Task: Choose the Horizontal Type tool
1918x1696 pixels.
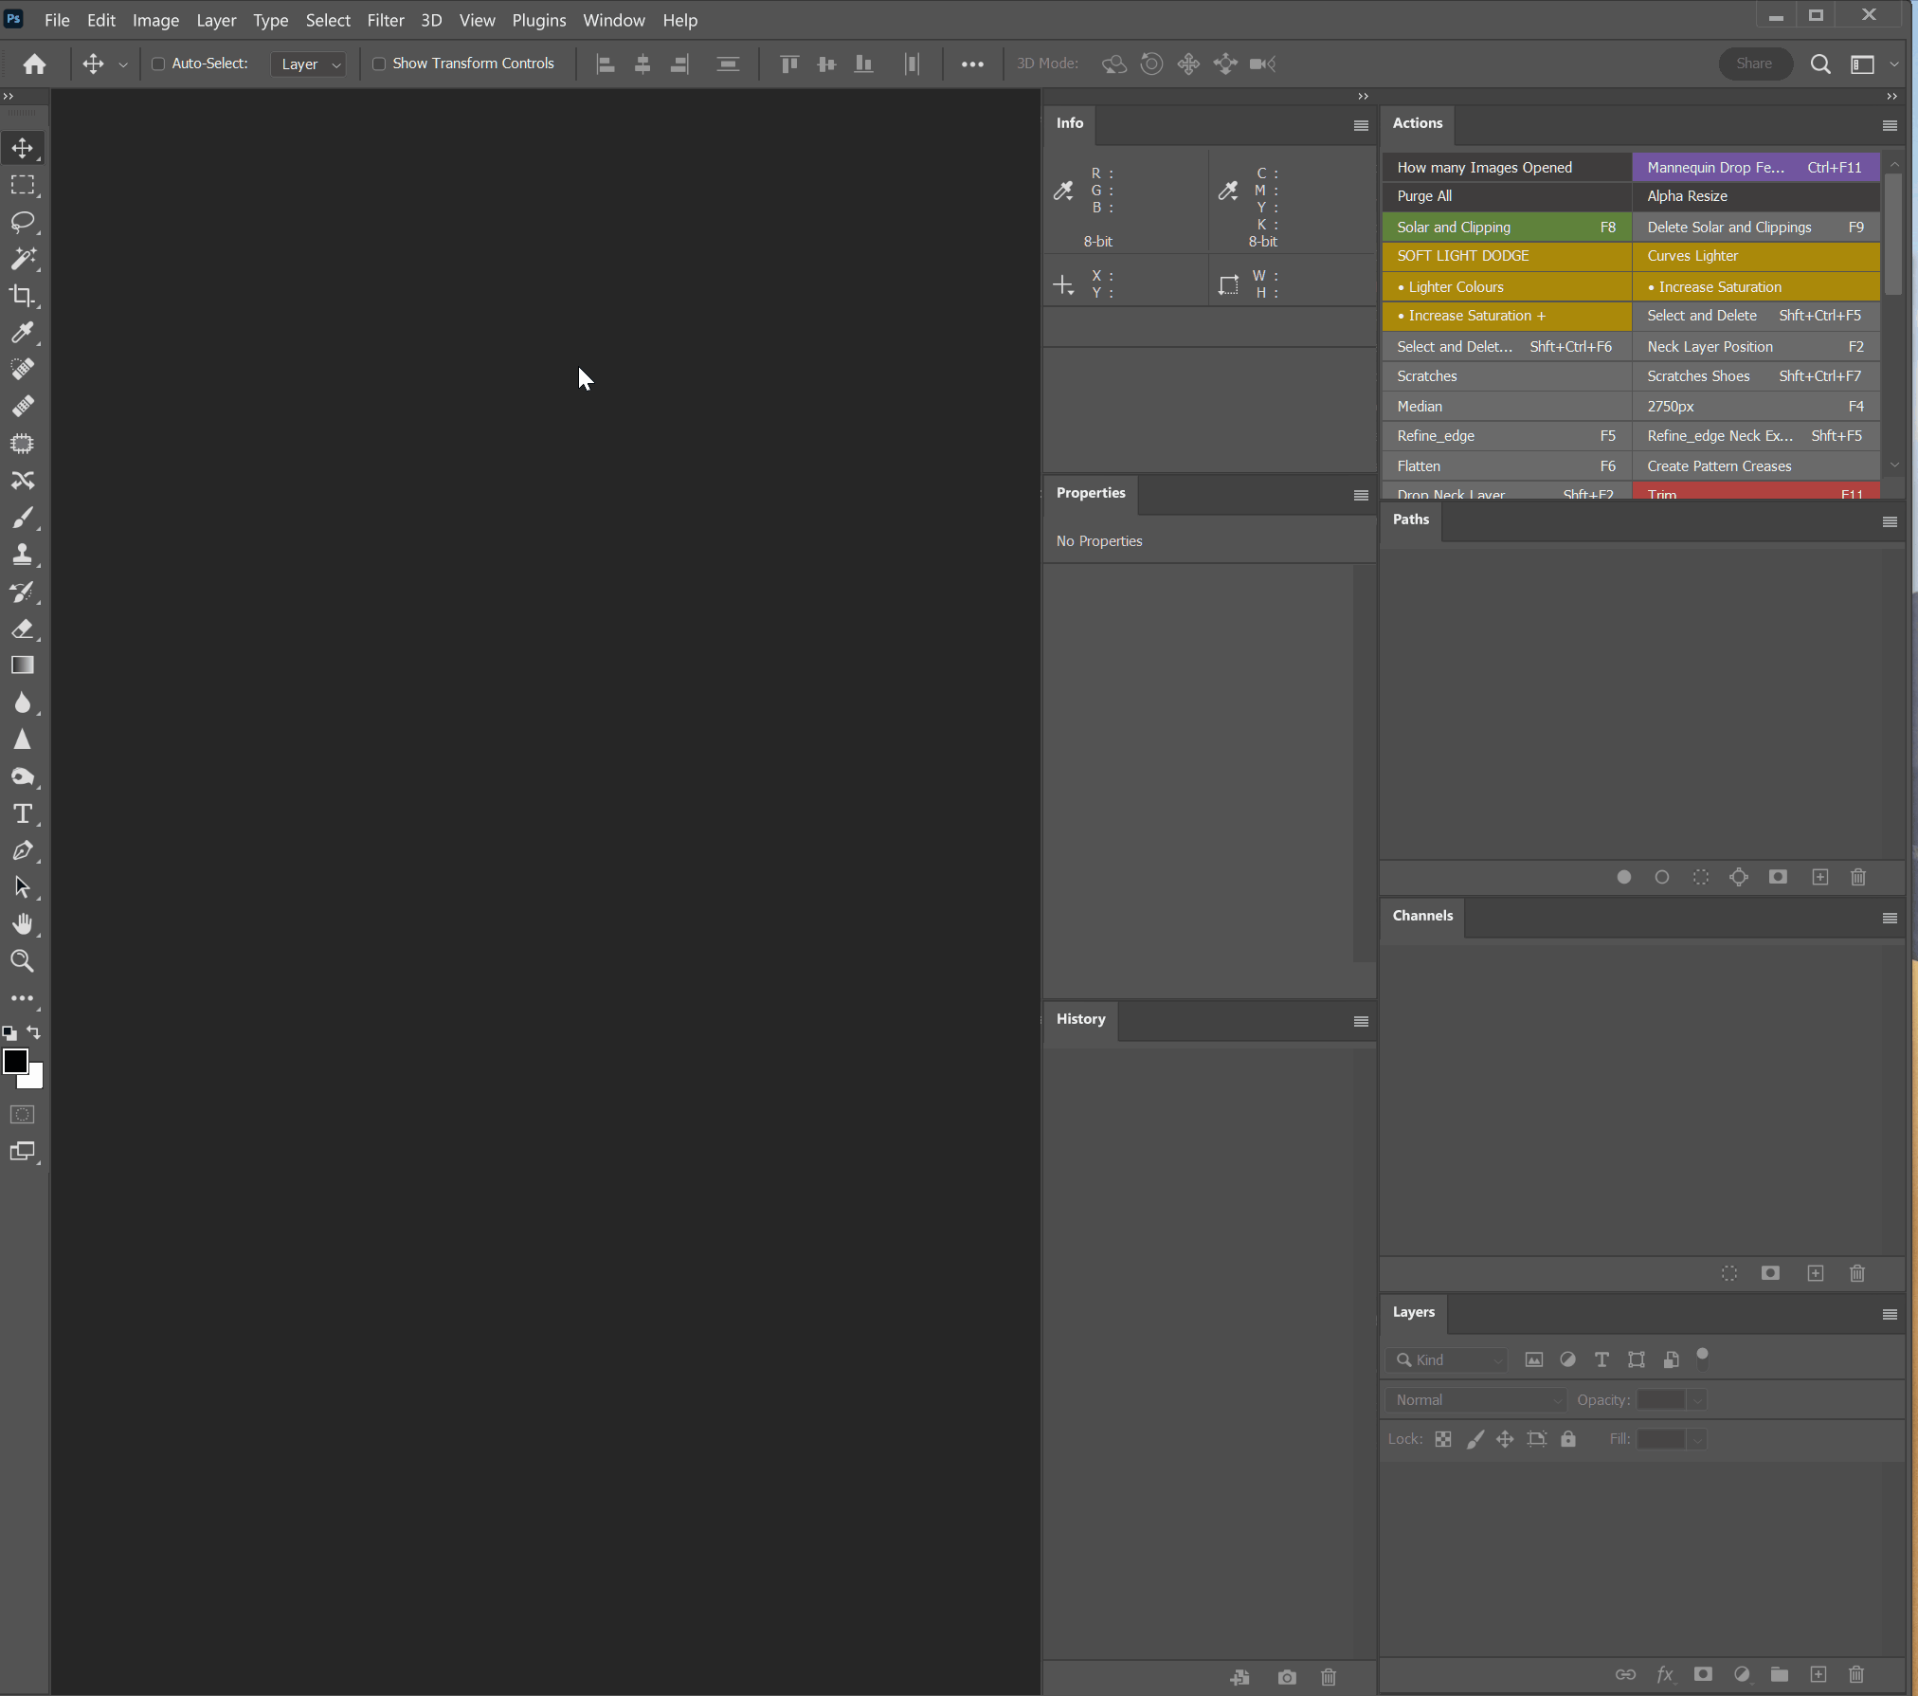Action: pyautogui.click(x=23, y=813)
